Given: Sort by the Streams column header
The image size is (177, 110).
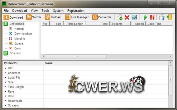Looking at the screenshot, I should click(x=120, y=24).
